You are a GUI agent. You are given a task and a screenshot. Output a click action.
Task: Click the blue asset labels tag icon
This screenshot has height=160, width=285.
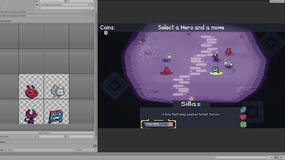(95, 146)
